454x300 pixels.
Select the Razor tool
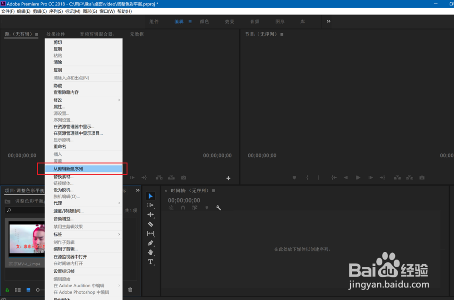[150, 224]
